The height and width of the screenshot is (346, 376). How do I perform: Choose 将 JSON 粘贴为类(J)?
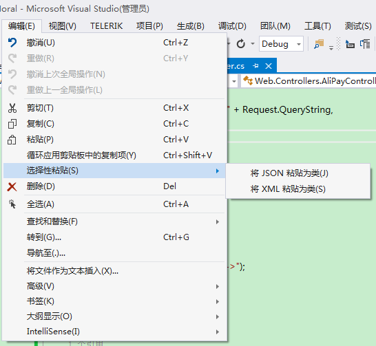tap(289, 173)
